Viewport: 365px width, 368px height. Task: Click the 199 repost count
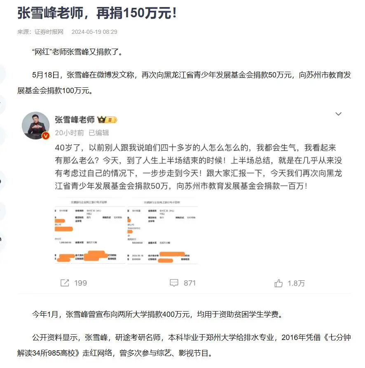pos(80,283)
